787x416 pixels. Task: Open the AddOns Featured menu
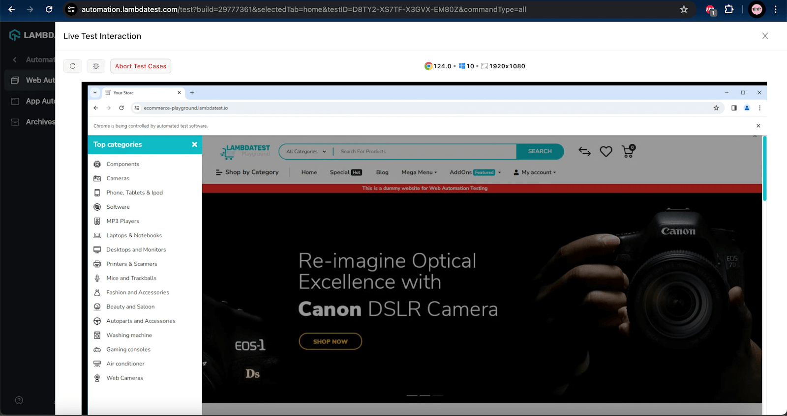pyautogui.click(x=475, y=172)
